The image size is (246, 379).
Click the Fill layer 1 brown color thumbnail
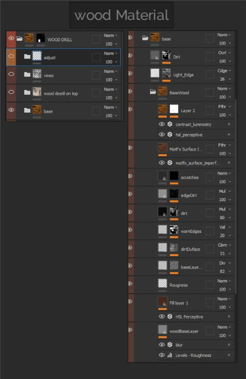click(x=163, y=302)
